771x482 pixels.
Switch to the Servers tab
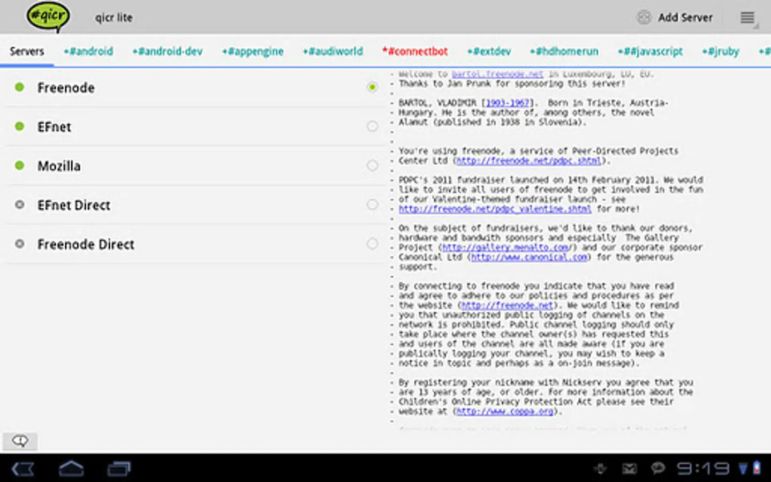tap(27, 51)
